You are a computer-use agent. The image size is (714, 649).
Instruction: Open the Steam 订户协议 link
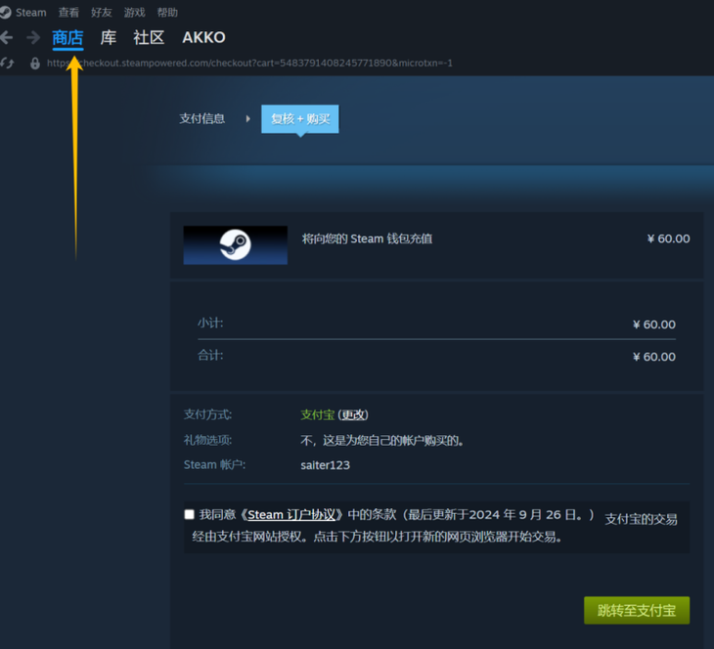pyautogui.click(x=291, y=515)
